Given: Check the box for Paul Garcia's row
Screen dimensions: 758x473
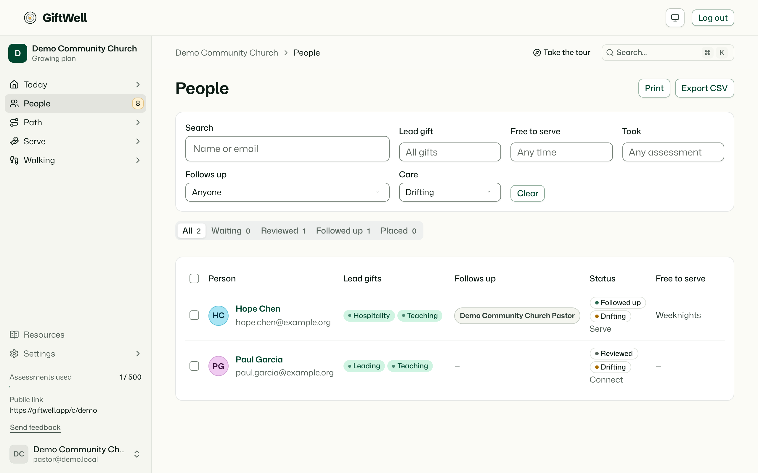Looking at the screenshot, I should coord(194,366).
